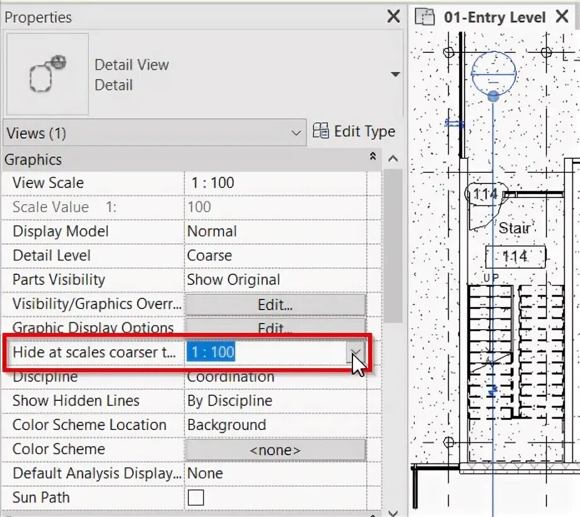Click the properties vertical scrollbar thumb
Image resolution: width=580 pixels, height=517 pixels.
[x=393, y=246]
